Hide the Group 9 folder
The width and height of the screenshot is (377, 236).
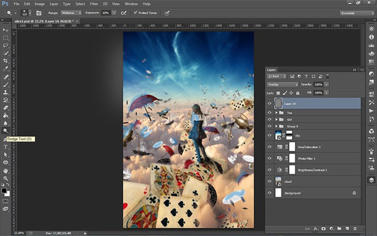click(x=270, y=126)
